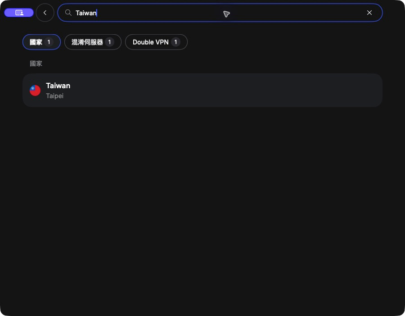This screenshot has width=405, height=316.
Task: Click the magnifier search icon
Action: point(68,13)
